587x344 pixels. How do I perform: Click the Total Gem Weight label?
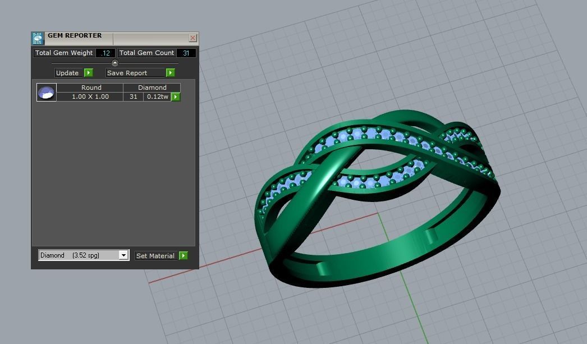click(x=64, y=53)
